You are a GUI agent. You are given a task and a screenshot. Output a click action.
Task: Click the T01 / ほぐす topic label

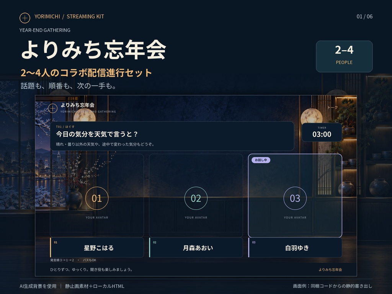tap(65, 127)
